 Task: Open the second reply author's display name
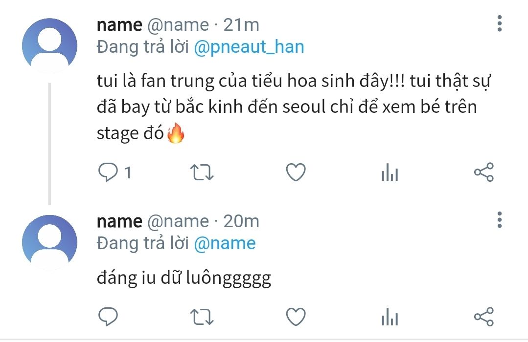point(119,221)
